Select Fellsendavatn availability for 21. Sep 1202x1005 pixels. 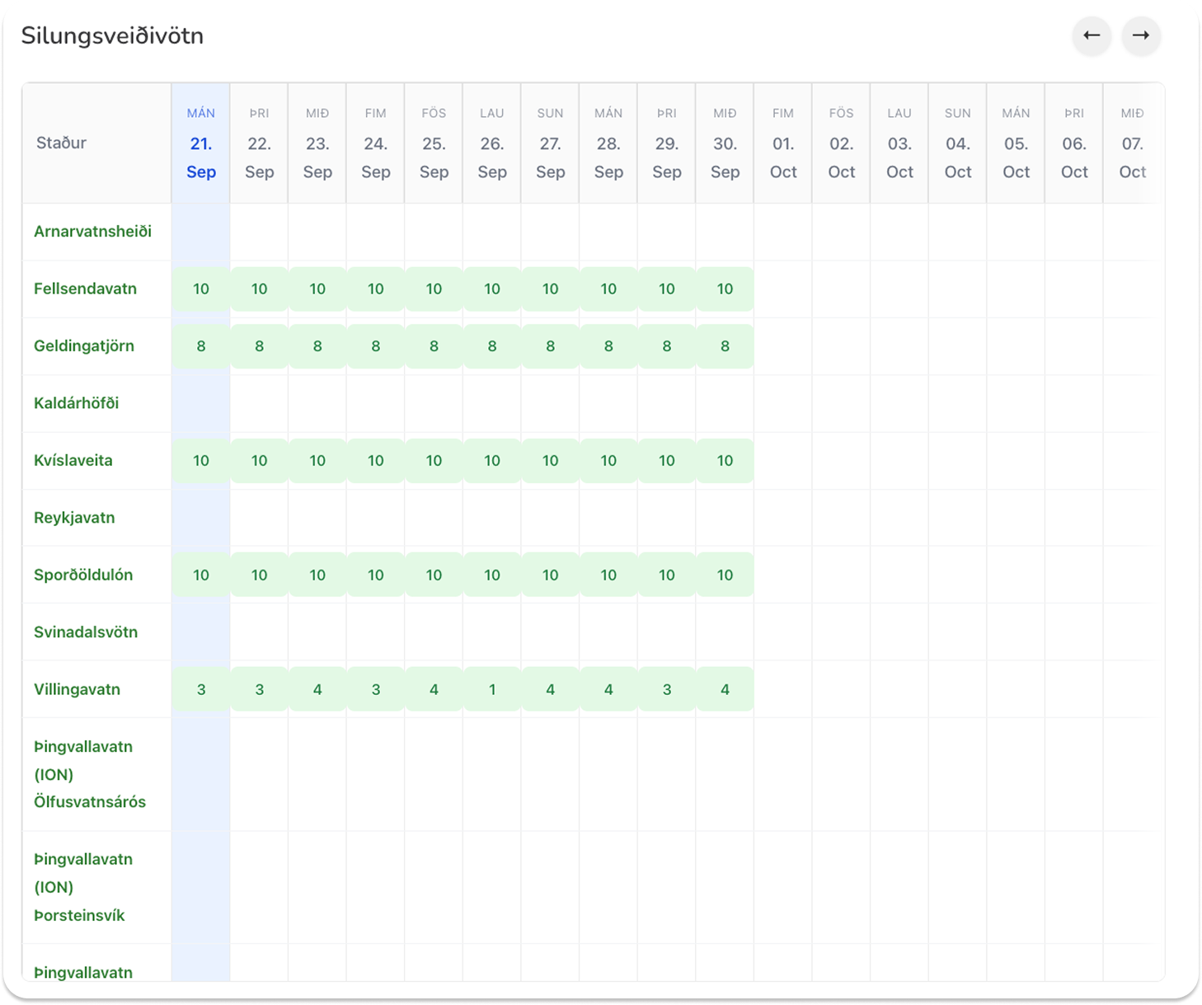pyautogui.click(x=201, y=289)
